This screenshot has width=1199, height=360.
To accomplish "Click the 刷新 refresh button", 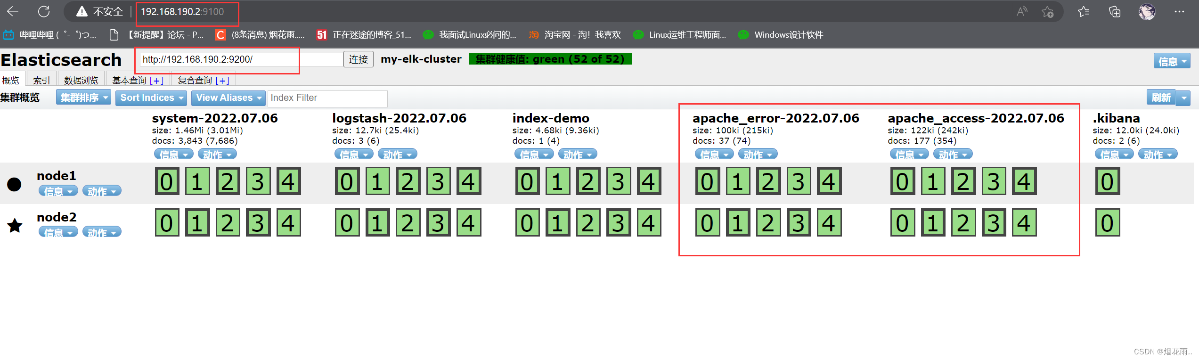I will pos(1161,98).
